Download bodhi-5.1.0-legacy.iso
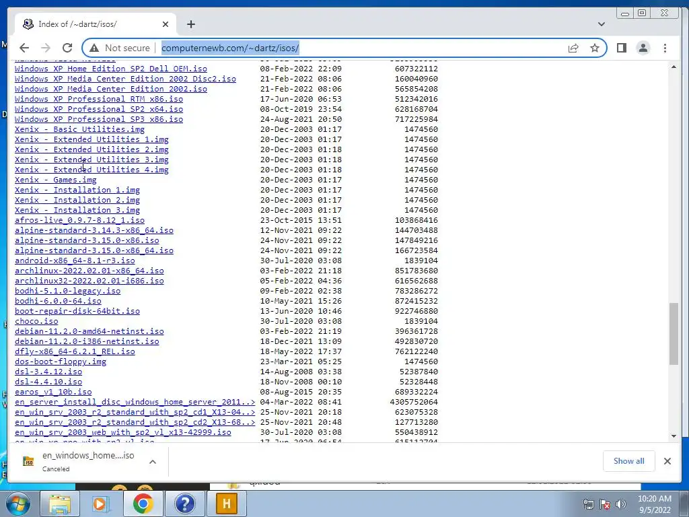This screenshot has height=517, width=689. (67, 291)
